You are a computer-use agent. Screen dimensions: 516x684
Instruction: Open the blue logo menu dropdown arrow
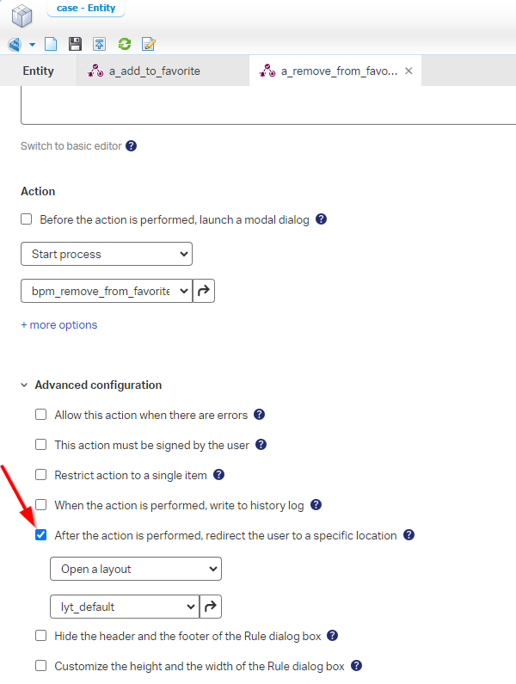click(x=32, y=45)
